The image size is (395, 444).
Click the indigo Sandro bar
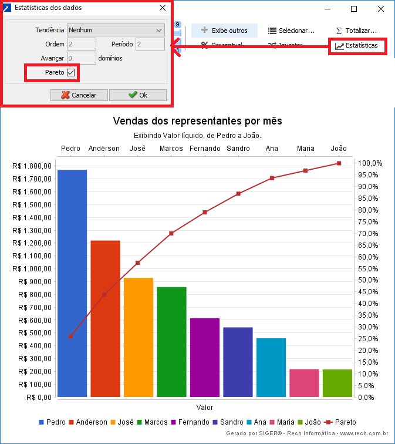[238, 362]
